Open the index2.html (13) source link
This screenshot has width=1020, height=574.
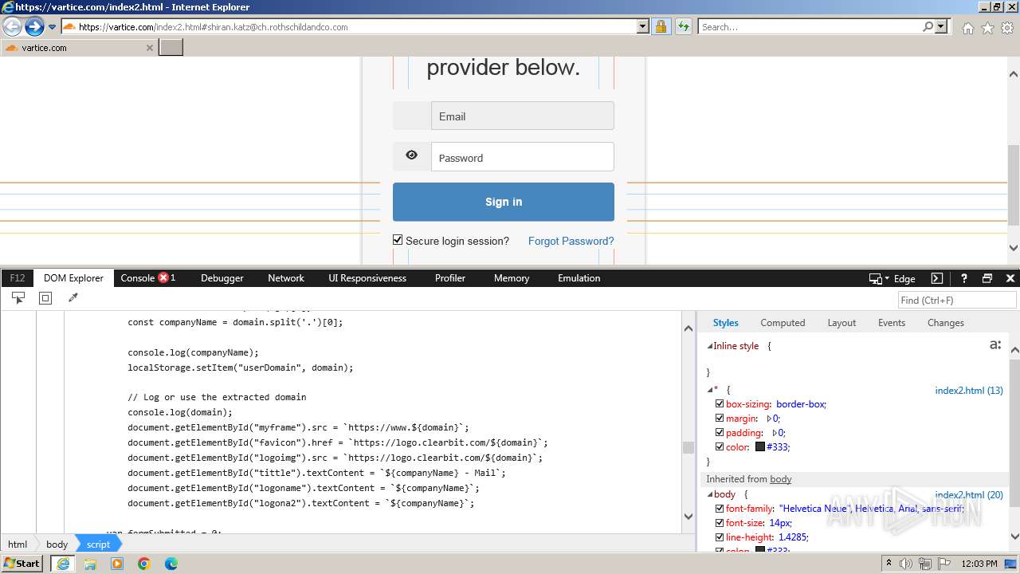(969, 391)
